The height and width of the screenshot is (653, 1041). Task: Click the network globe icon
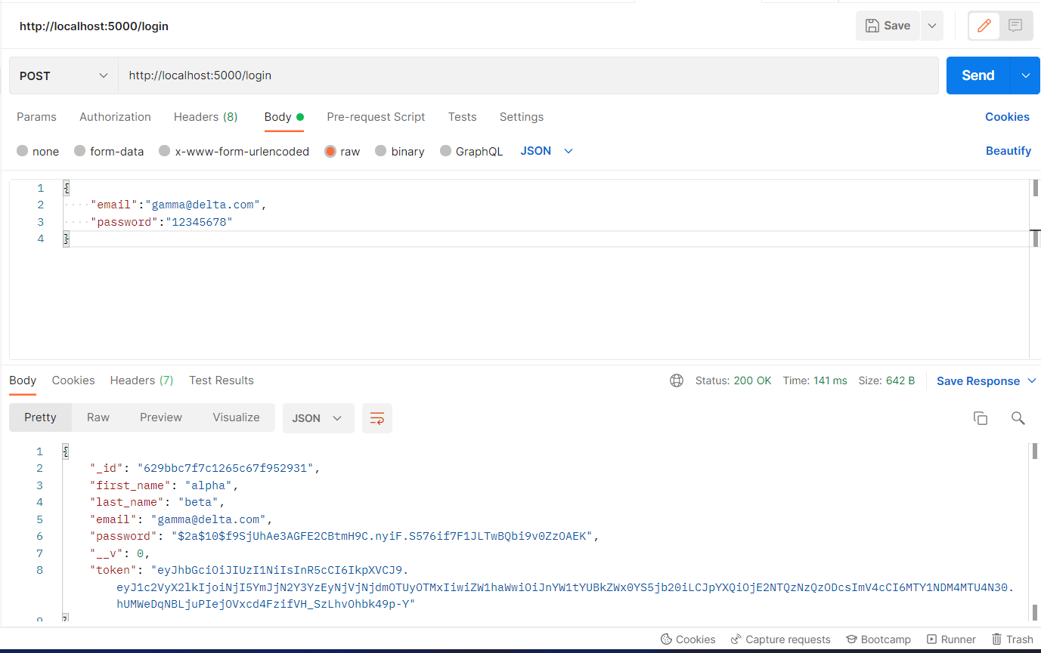click(677, 380)
